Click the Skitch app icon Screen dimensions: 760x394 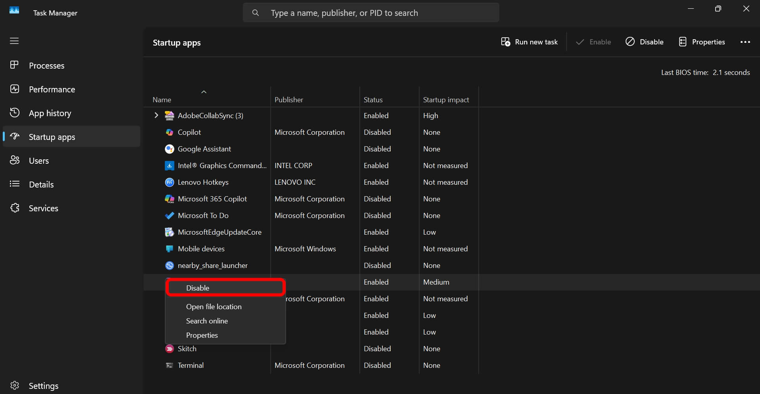[x=169, y=349]
